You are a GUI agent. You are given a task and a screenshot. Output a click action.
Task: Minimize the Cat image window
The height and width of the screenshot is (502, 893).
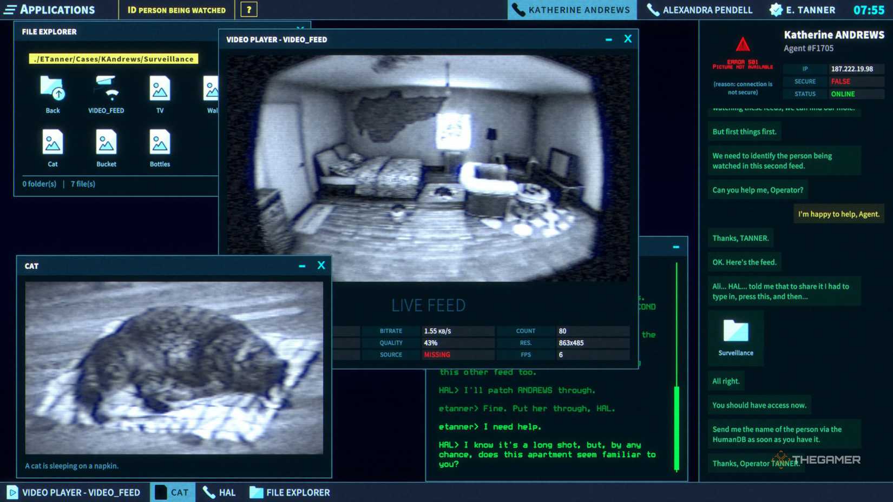(302, 266)
